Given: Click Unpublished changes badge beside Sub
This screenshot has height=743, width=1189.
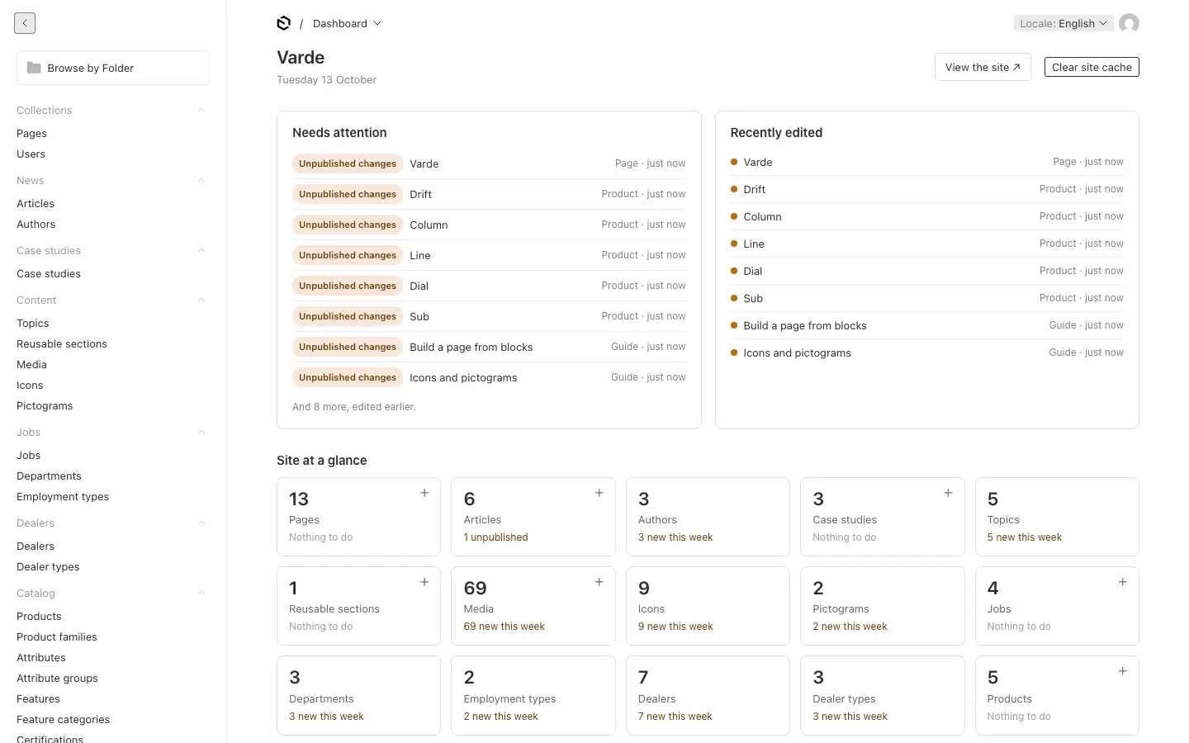Looking at the screenshot, I should tap(348, 316).
